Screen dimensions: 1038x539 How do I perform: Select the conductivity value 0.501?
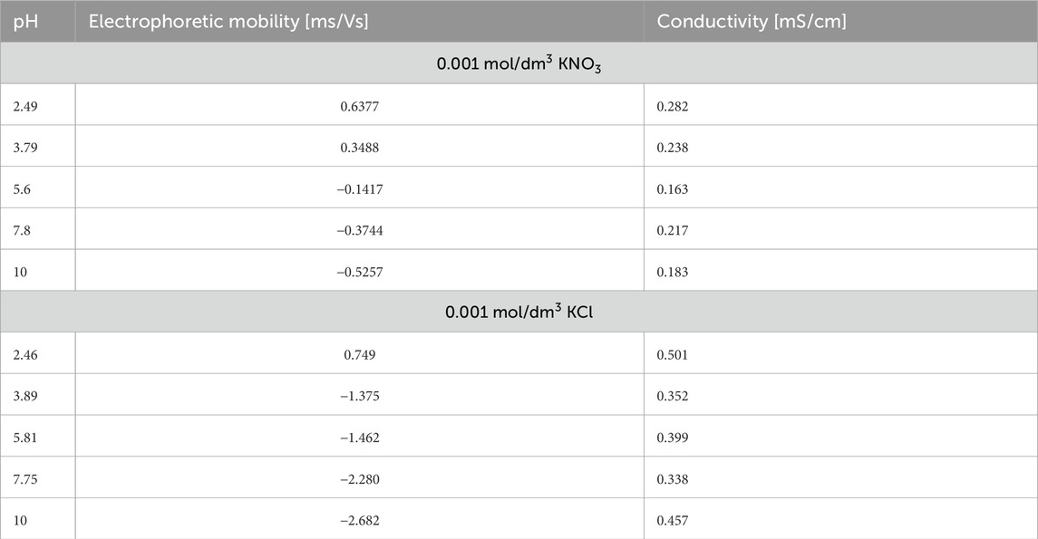673,354
